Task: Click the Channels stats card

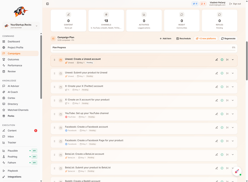Action: [106, 21]
